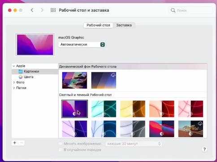Switch to the Заставка tab
This screenshot has width=217, height=162.
[124, 25]
